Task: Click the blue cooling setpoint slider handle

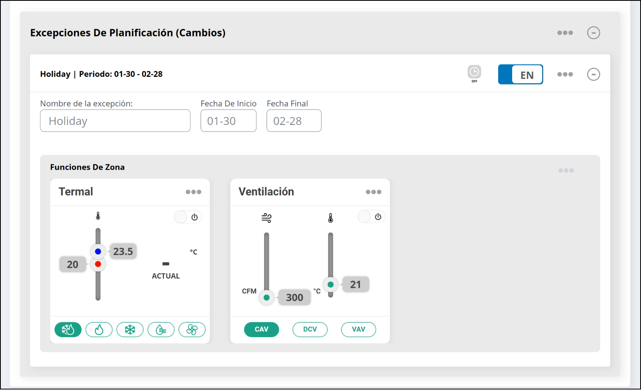Action: tap(98, 251)
